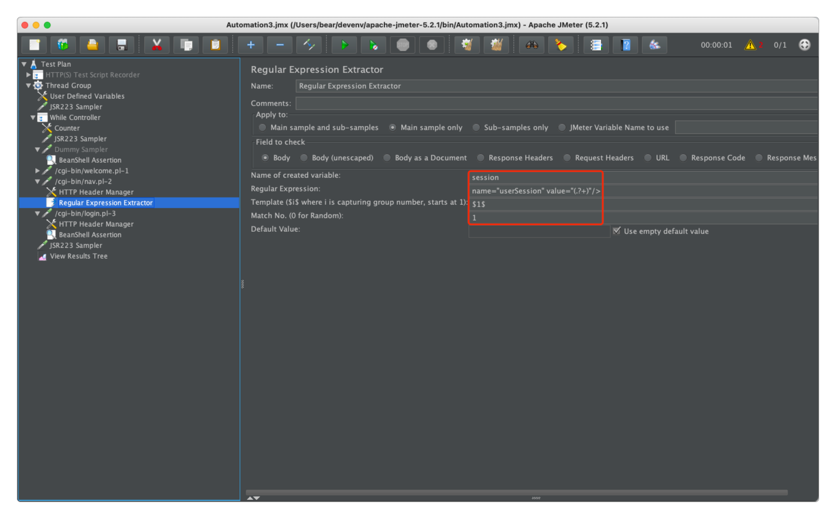Click the Open file folder icon
Viewport: 836px width, 519px height.
(93, 45)
